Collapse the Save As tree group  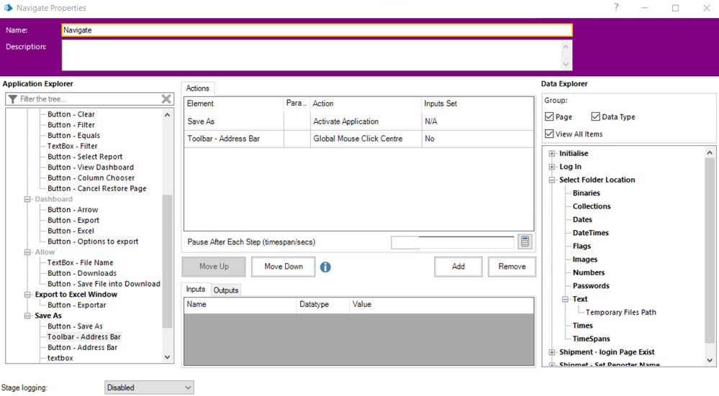point(28,316)
